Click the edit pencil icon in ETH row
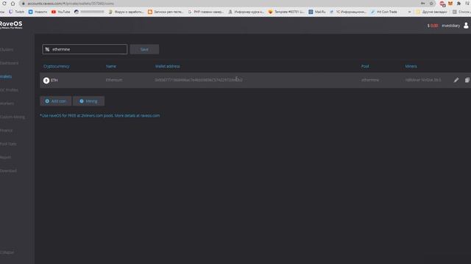Image resolution: width=471 pixels, height=264 pixels. pyautogui.click(x=456, y=80)
